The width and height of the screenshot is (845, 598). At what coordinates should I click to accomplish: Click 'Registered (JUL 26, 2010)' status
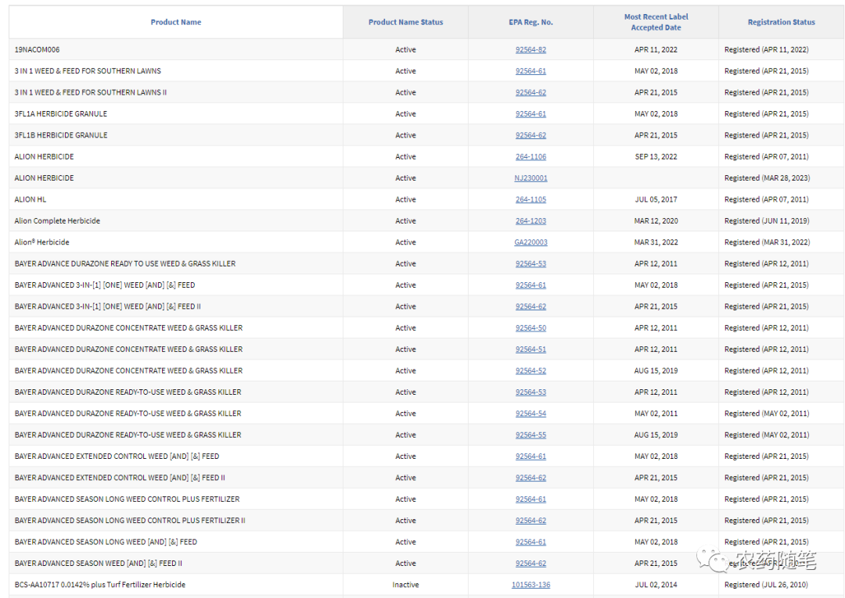[766, 585]
